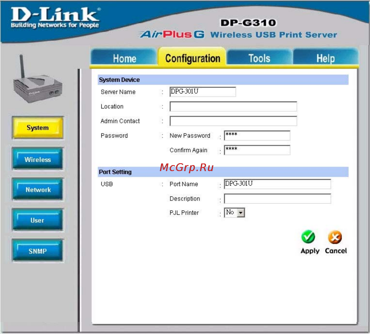Click the USB Description field
370x334 pixels.
pos(277,199)
